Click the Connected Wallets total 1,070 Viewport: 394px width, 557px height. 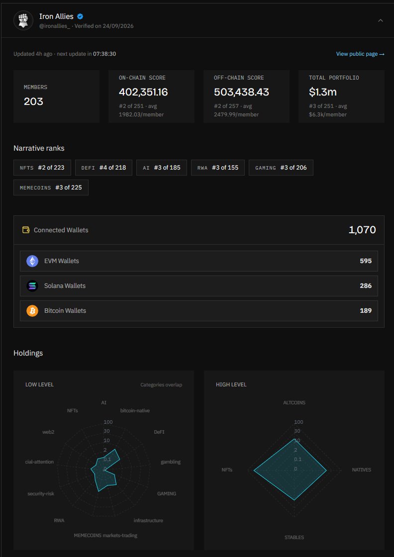click(362, 230)
